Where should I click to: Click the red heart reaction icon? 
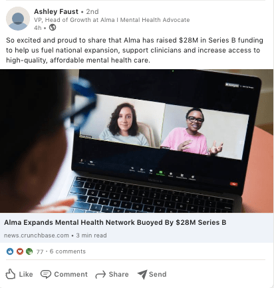point(20,251)
